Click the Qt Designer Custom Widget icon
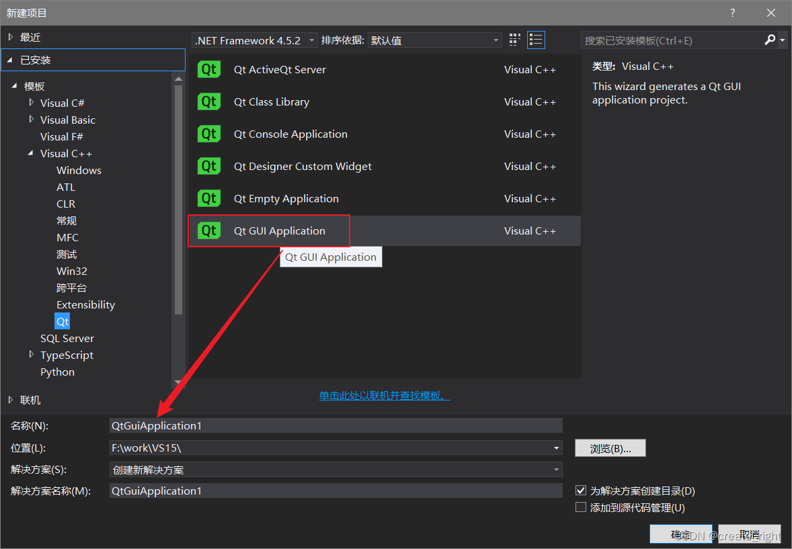The image size is (792, 549). tap(209, 166)
